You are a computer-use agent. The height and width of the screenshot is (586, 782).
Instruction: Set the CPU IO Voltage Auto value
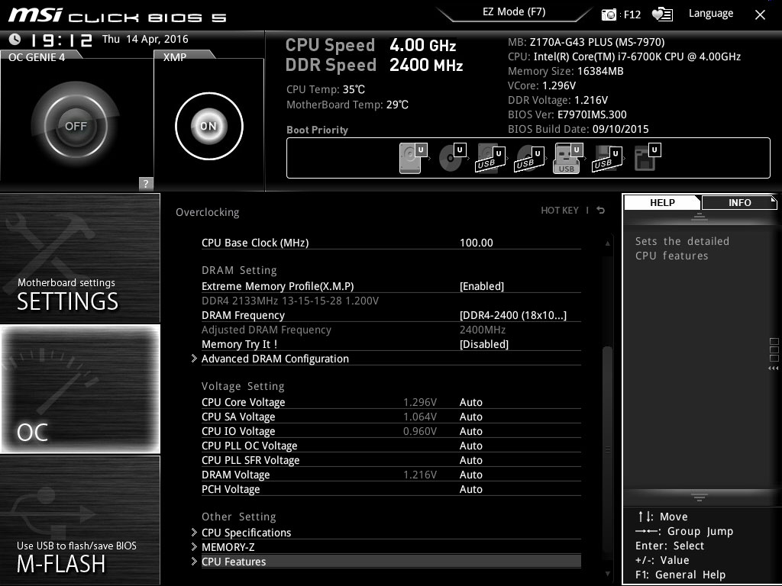point(470,431)
